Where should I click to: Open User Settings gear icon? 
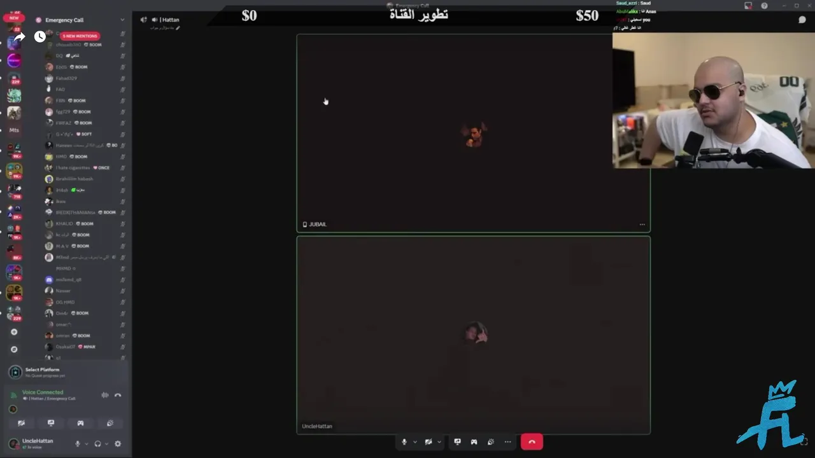click(118, 444)
